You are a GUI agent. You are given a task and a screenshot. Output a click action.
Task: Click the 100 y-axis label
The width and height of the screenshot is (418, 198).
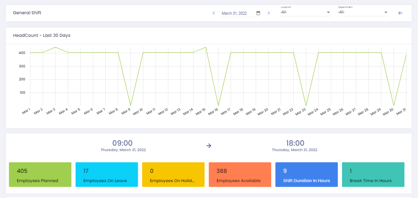(x=22, y=93)
